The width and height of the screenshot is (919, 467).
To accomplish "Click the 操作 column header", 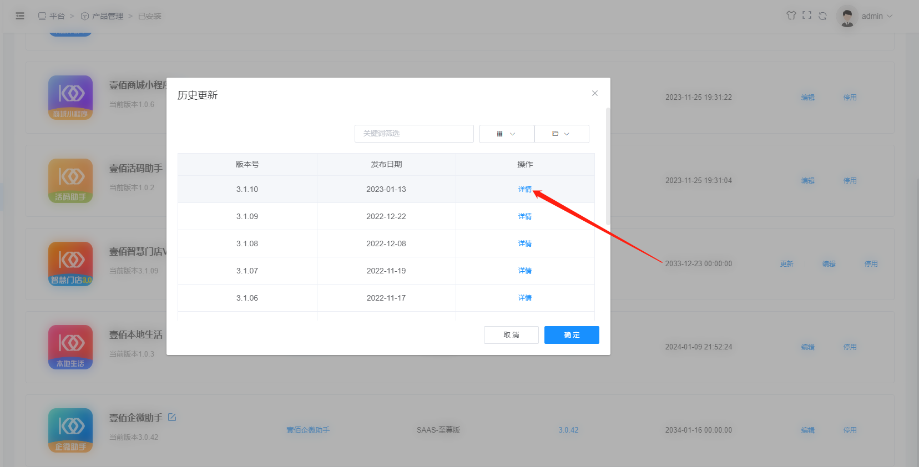I will (525, 164).
